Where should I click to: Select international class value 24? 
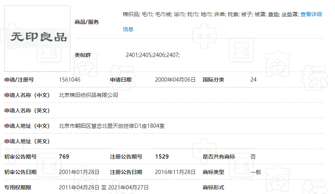(253, 80)
